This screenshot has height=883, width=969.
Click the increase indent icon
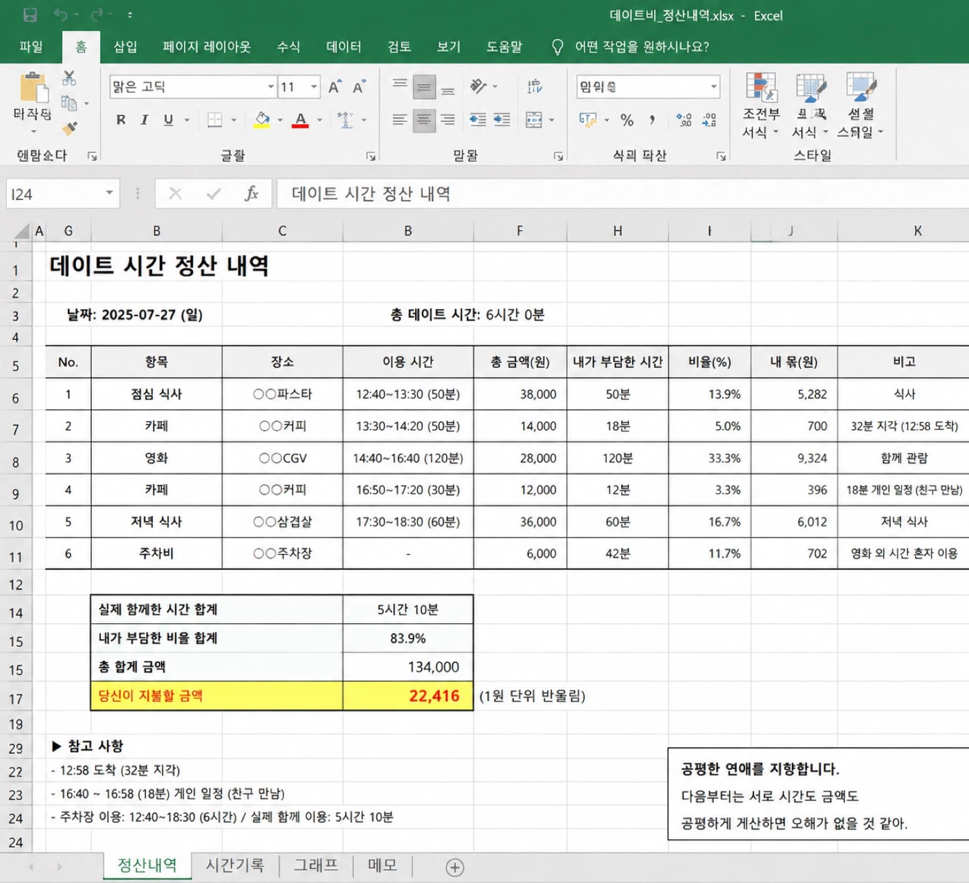pyautogui.click(x=502, y=120)
